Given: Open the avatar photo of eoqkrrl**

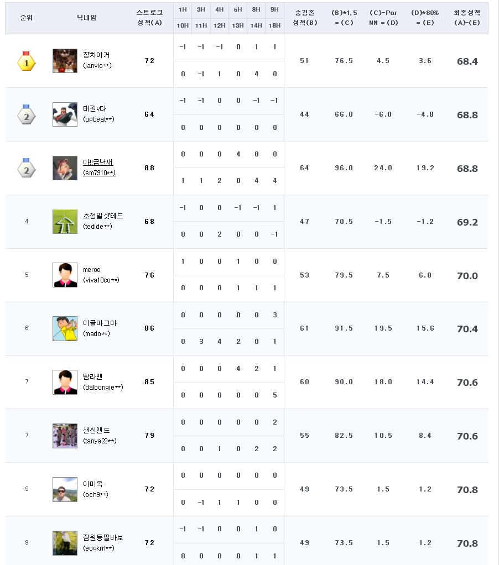Looking at the screenshot, I should click(65, 543).
